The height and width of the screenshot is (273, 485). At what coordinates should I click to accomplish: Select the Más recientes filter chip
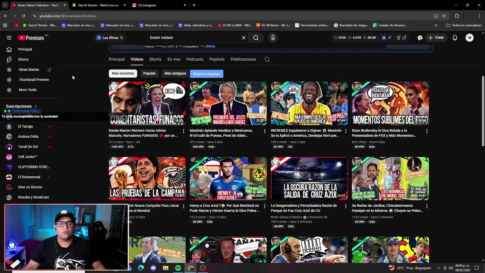click(x=123, y=74)
